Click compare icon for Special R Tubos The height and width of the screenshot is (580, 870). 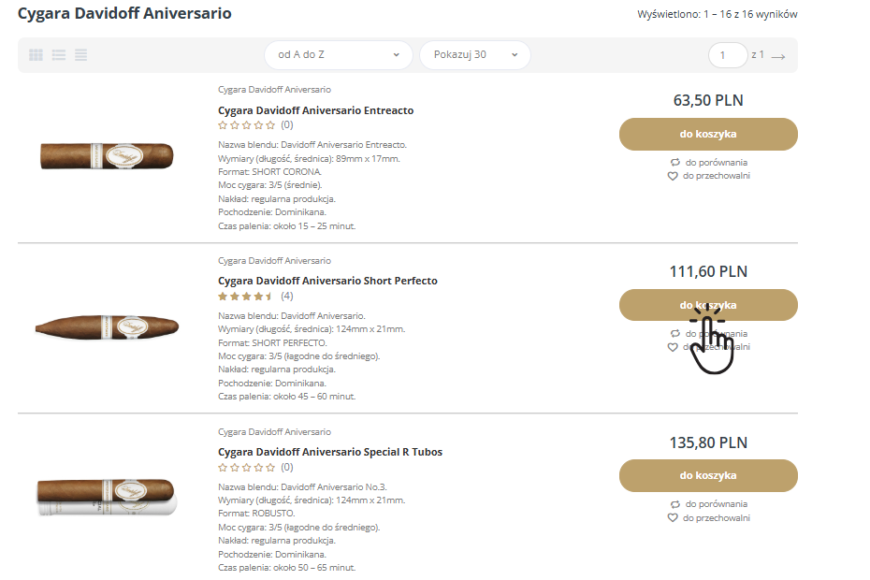(x=674, y=504)
